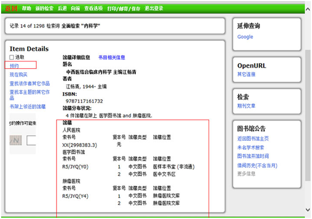Open the 帮助 menu item

[x=26, y=8]
